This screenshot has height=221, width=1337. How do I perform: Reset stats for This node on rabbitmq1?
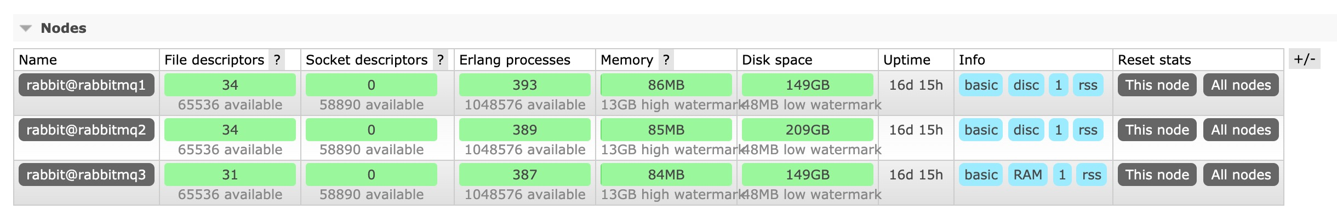(1157, 85)
